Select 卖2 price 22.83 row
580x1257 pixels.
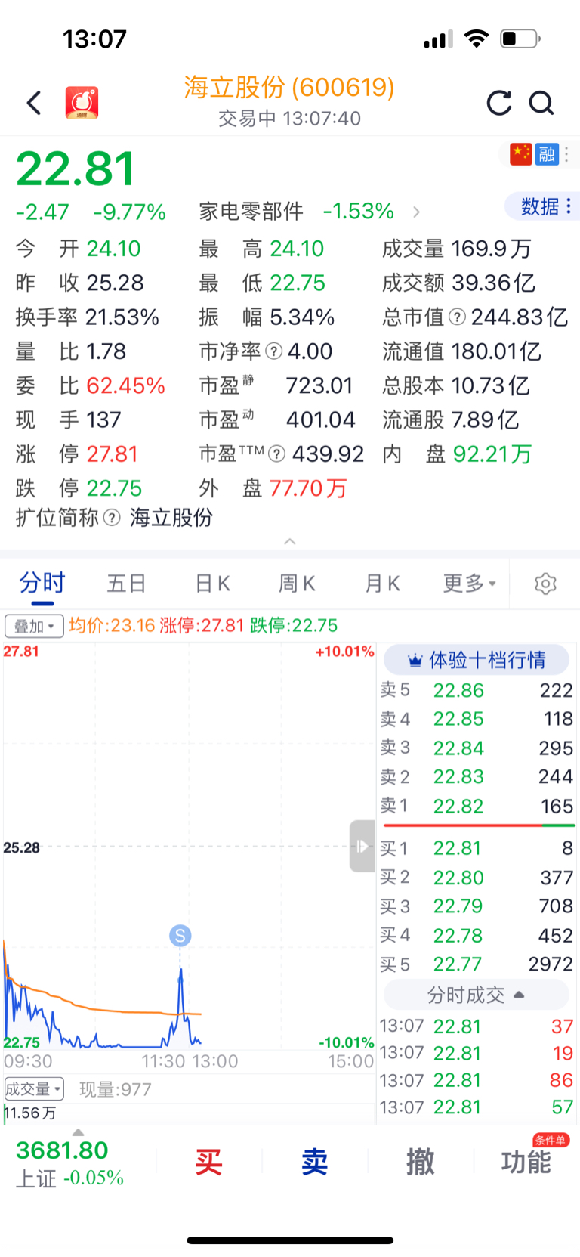coord(477,777)
